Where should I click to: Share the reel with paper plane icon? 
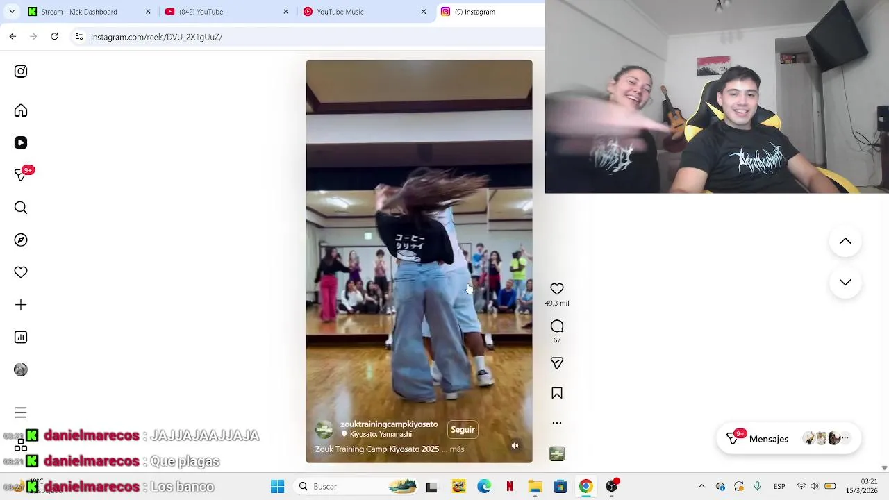557,363
